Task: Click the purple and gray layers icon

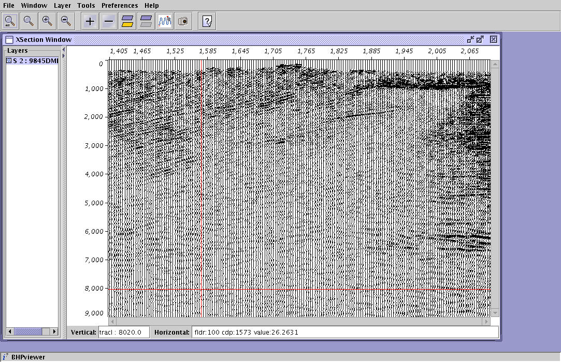Action: (x=146, y=21)
